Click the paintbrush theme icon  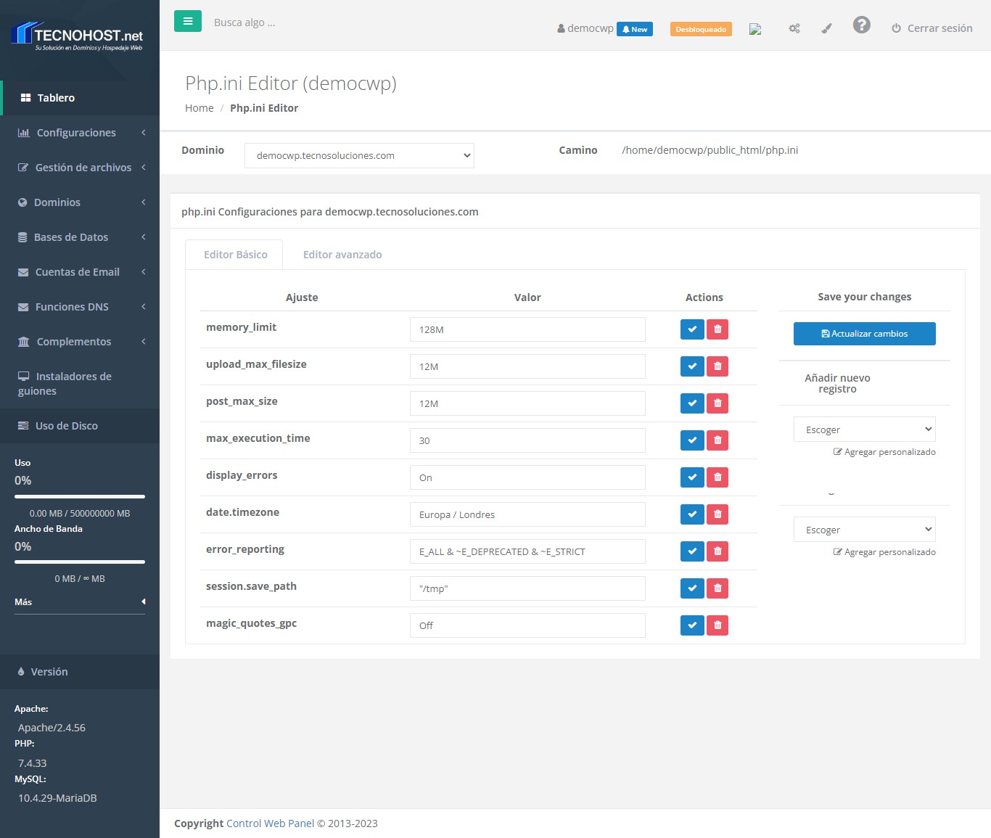826,28
